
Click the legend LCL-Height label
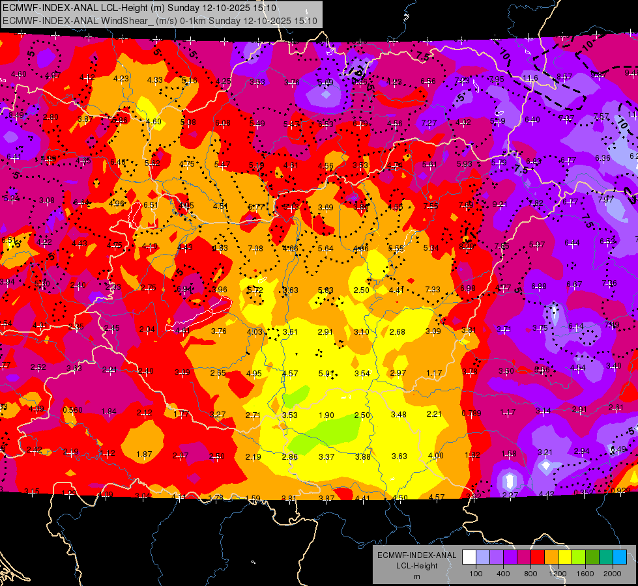417,566
